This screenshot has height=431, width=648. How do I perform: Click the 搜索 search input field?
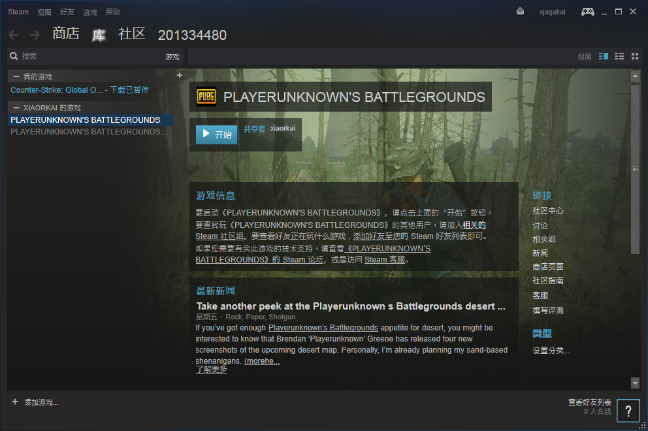click(x=85, y=57)
